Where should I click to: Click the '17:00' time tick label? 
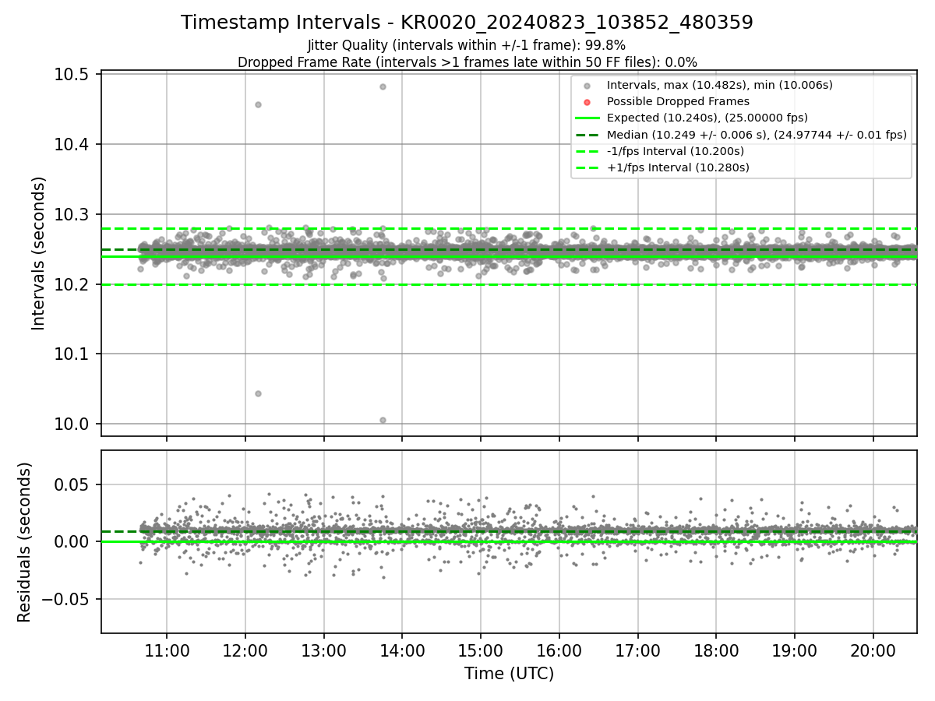pyautogui.click(x=637, y=650)
